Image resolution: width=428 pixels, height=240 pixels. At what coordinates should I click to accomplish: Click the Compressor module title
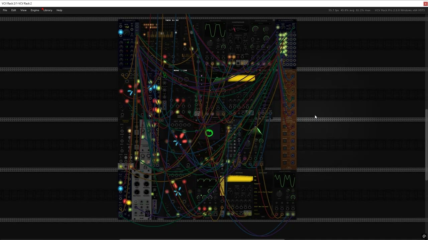coord(238,22)
